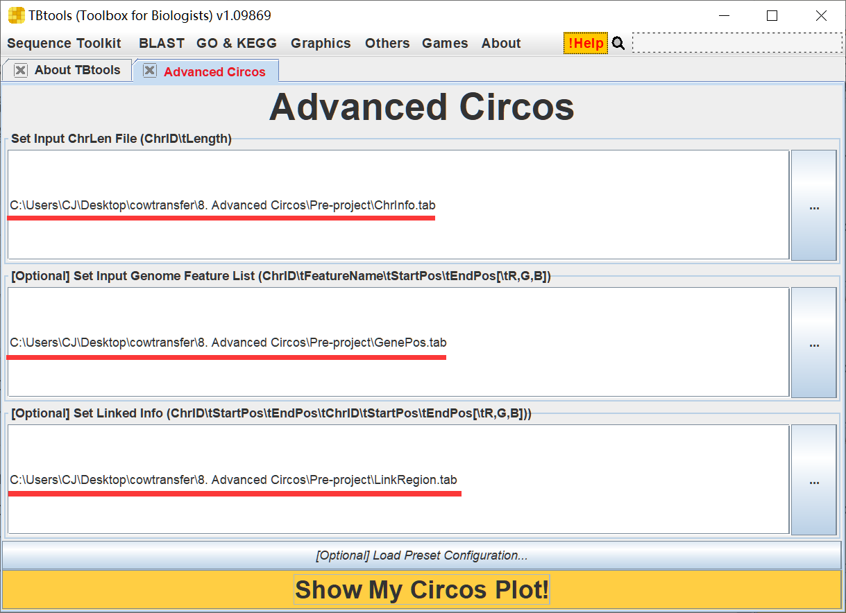
Task: Switch to the About TBtools tab
Action: (x=77, y=70)
